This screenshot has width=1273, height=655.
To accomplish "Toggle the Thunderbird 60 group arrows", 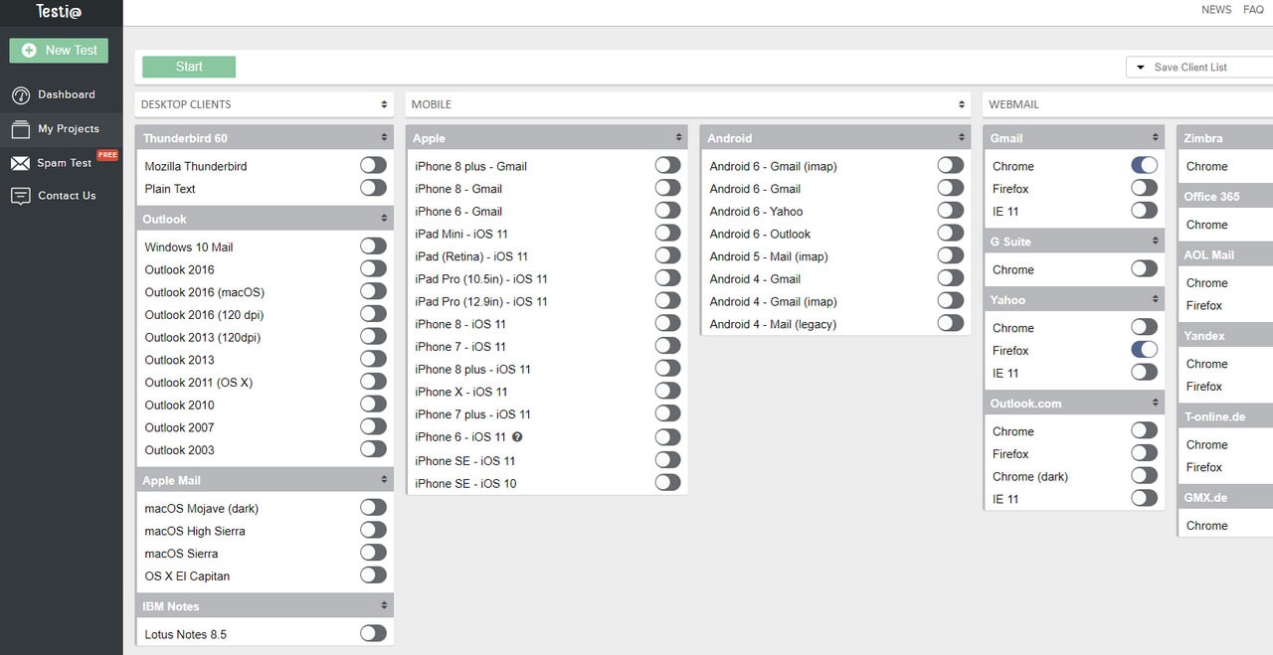I will (x=384, y=138).
